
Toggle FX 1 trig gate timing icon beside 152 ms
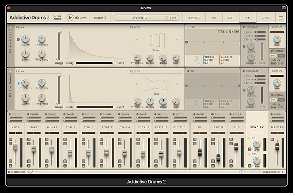coord(244,46)
